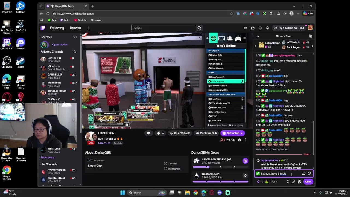Image resolution: width=350 pixels, height=197 pixels.
Task: Open Steam desktop shortcut
Action: tap(21, 62)
